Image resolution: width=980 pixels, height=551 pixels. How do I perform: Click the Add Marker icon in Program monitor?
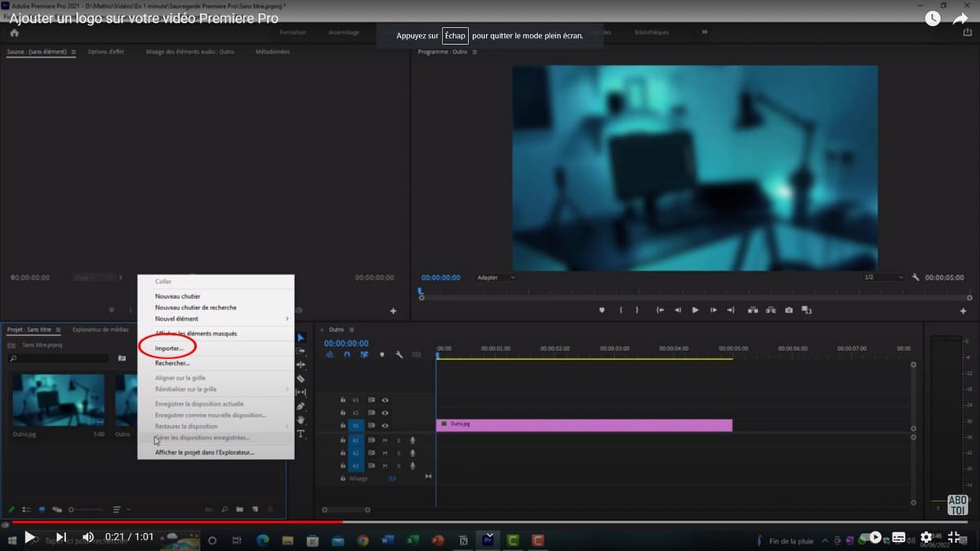(x=602, y=310)
